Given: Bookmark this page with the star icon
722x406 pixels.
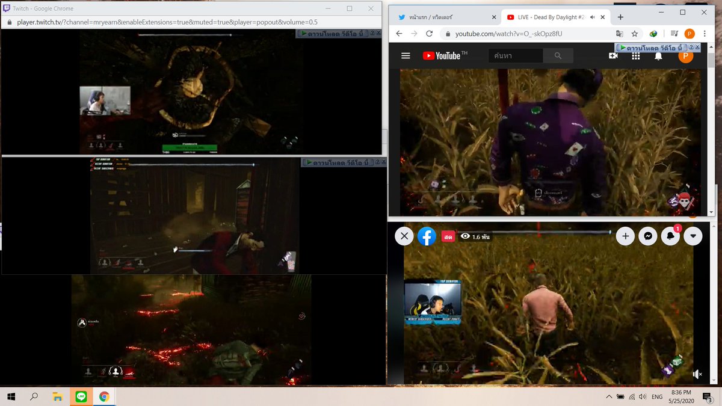Looking at the screenshot, I should [634, 34].
